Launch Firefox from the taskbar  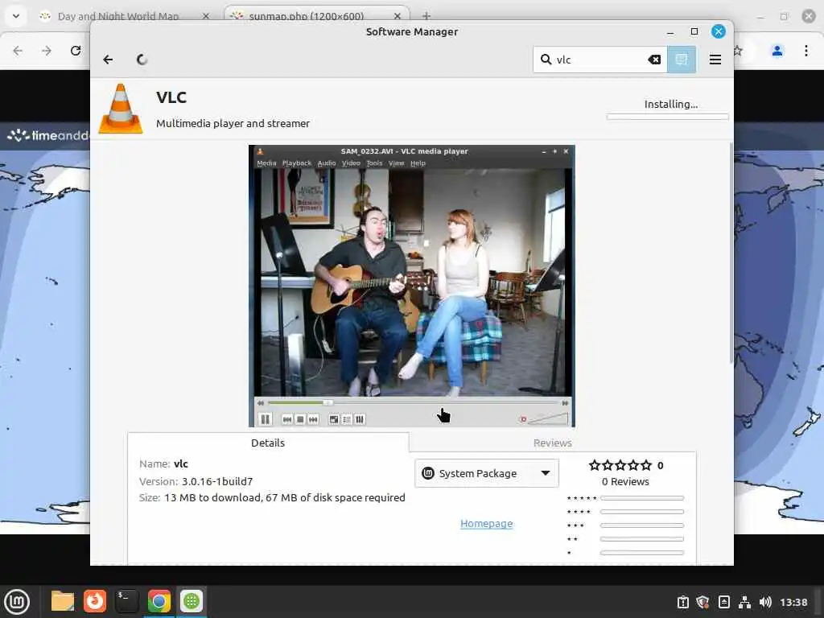(x=95, y=601)
